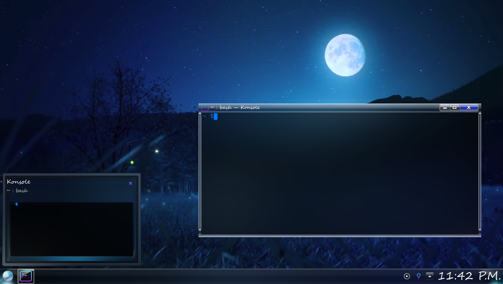
Task: Click the "Konsole" heading in the preview popup
Action: [18, 182]
